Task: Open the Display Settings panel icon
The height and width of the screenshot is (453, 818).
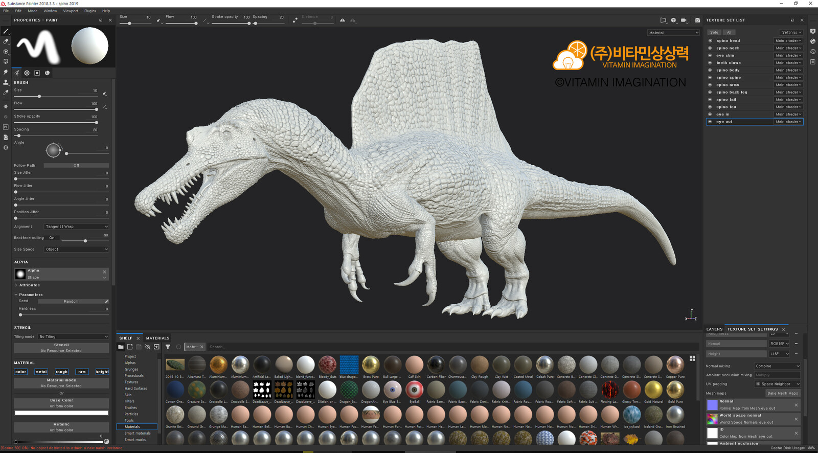Action: (x=812, y=31)
